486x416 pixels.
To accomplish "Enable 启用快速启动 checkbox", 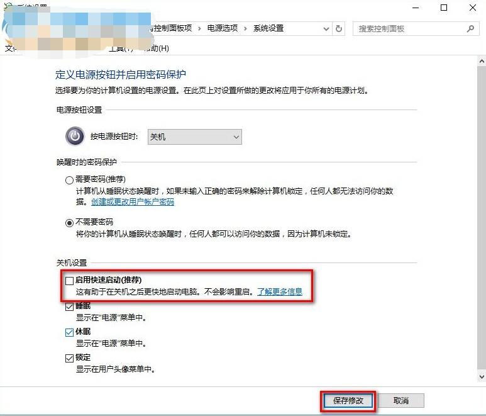I will pyautogui.click(x=69, y=281).
